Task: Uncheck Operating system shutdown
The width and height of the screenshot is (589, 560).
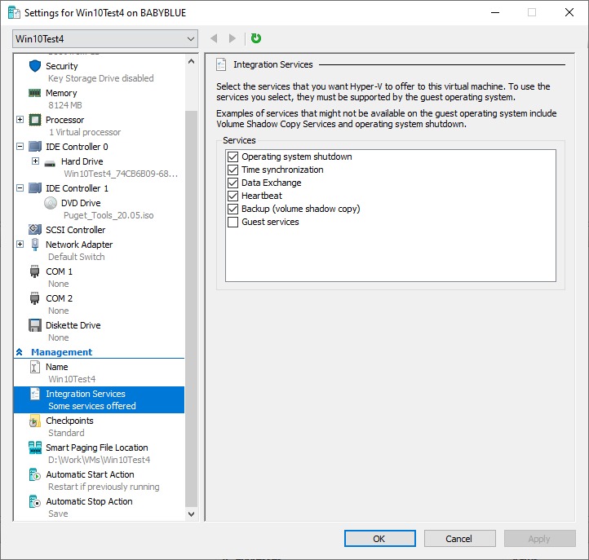Action: point(233,157)
